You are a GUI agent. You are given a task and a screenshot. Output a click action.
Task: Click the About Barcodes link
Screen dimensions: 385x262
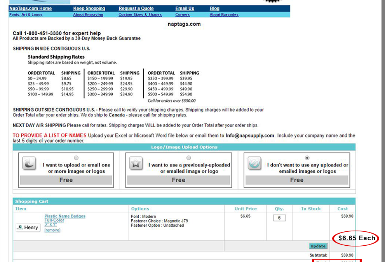pyautogui.click(x=224, y=15)
